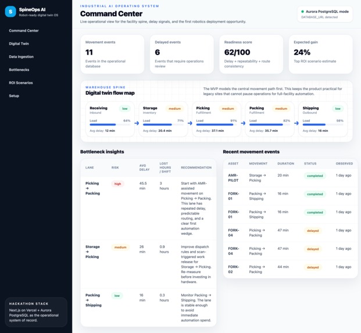
Task: Open Digital Twin in sidebar
Action: coord(19,44)
